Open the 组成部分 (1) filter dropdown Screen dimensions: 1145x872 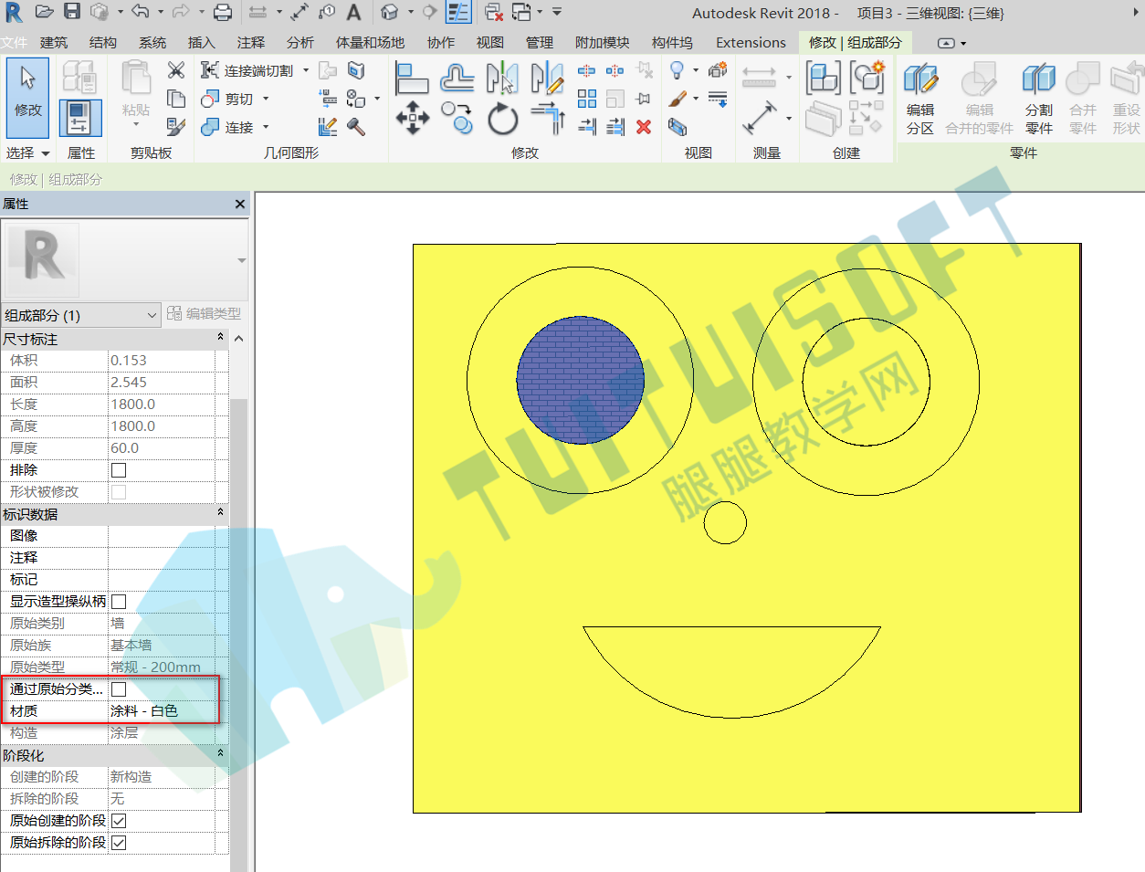pos(81,315)
